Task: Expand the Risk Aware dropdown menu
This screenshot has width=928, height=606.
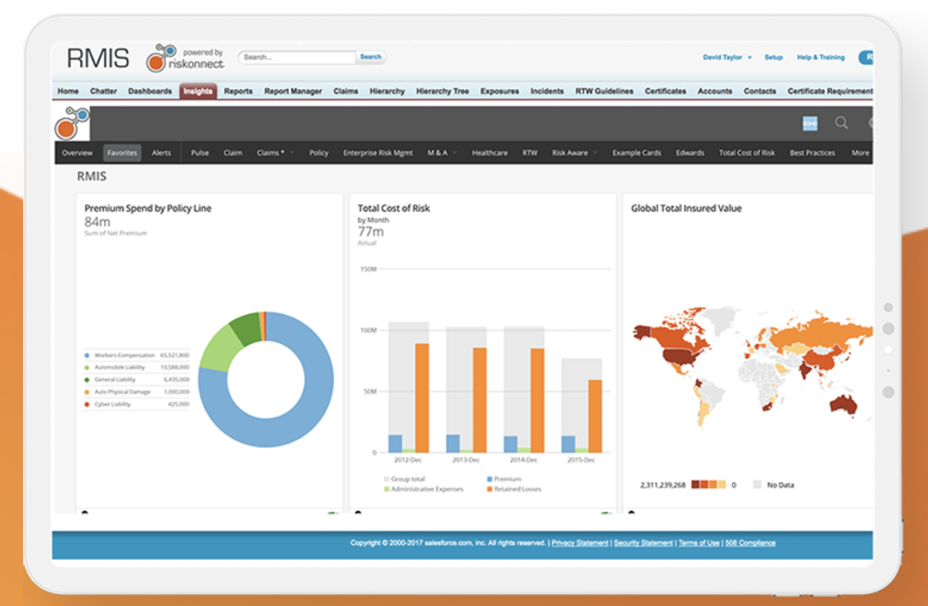Action: tap(574, 153)
